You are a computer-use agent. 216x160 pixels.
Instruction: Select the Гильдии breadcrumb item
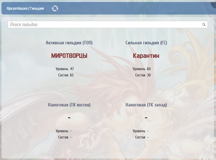[x=37, y=9]
